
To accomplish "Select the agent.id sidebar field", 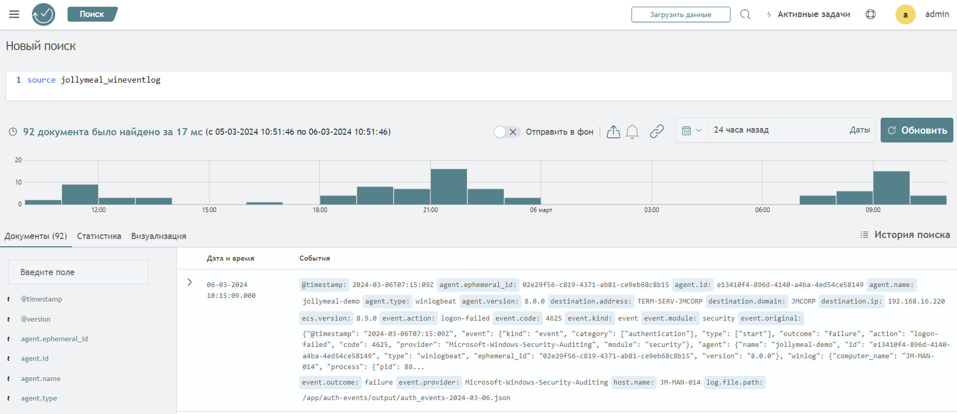I will 35,358.
